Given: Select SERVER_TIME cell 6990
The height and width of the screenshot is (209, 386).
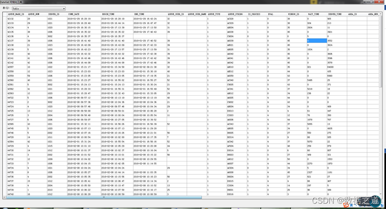Looking at the screenshot, I should tap(337, 76).
